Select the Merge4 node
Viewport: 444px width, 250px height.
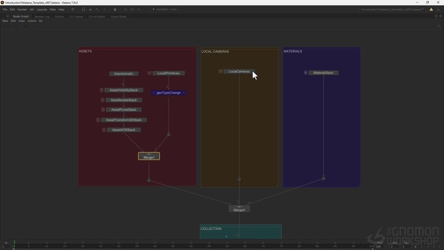tap(239, 210)
